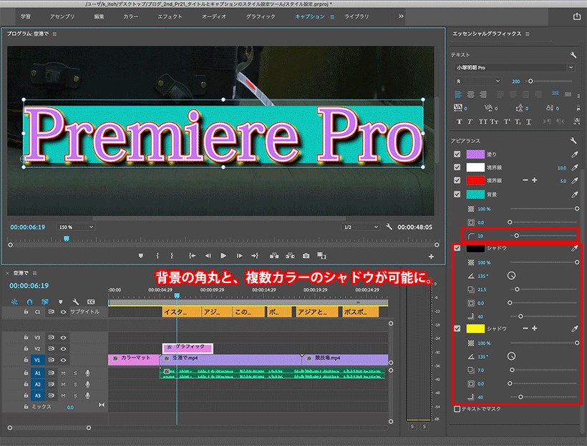Image resolution: width=587 pixels, height=446 pixels.
Task: Add another shadow with plus button
Action: coord(535,328)
